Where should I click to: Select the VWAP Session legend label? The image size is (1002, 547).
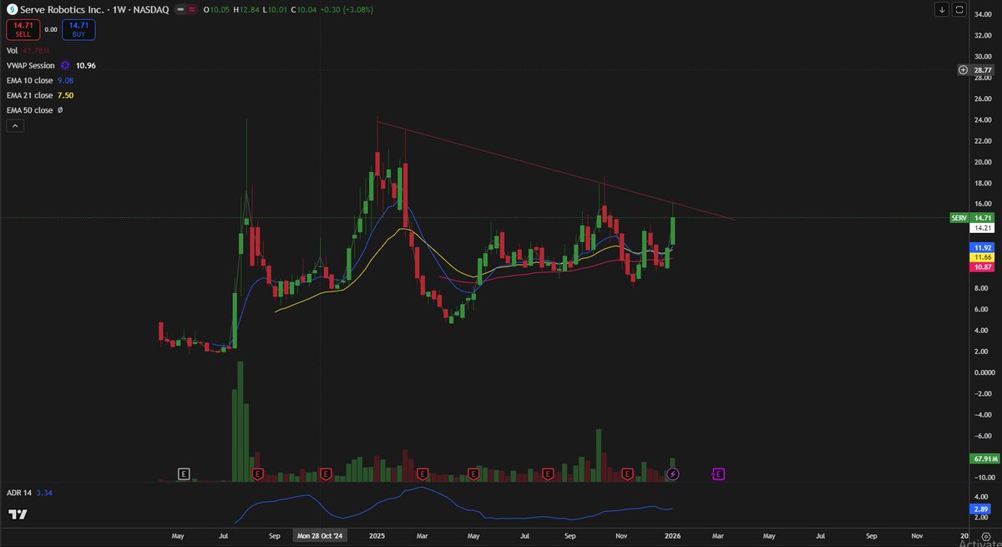pyautogui.click(x=30, y=65)
